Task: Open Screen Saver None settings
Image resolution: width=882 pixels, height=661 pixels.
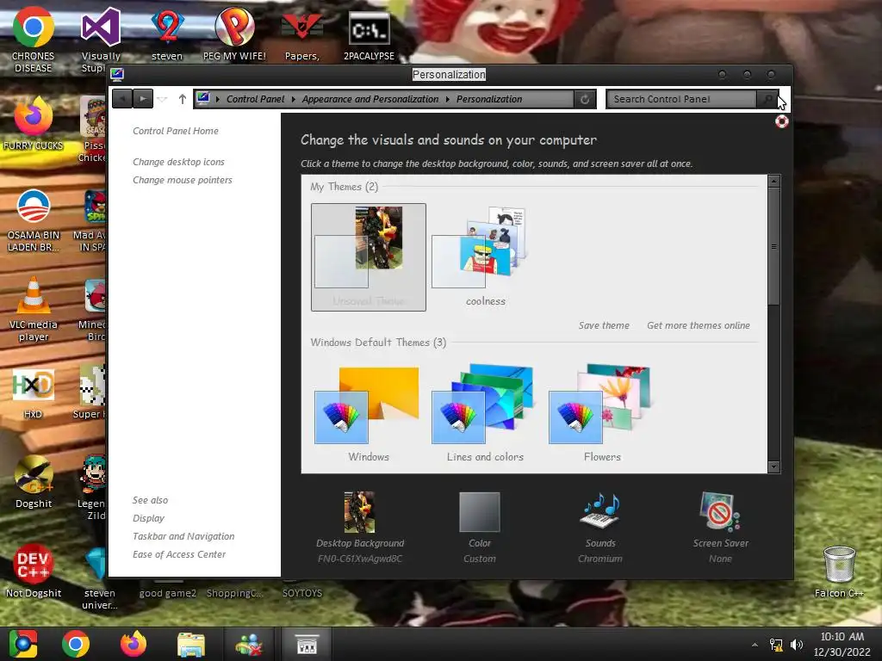Action: coord(721,528)
